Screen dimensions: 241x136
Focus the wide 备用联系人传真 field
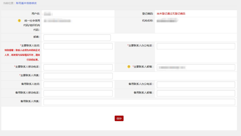[139, 102]
